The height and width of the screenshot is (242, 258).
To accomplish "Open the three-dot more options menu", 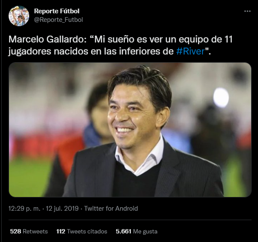I will coord(247,11).
